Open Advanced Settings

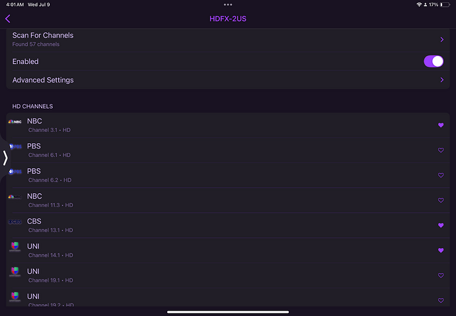coord(43,80)
